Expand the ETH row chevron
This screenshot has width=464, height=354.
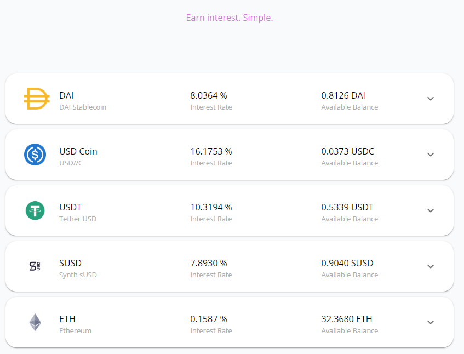(x=431, y=322)
